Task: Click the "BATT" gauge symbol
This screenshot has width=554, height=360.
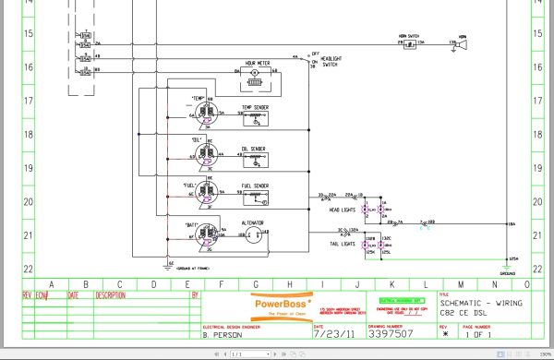Action: [207, 235]
